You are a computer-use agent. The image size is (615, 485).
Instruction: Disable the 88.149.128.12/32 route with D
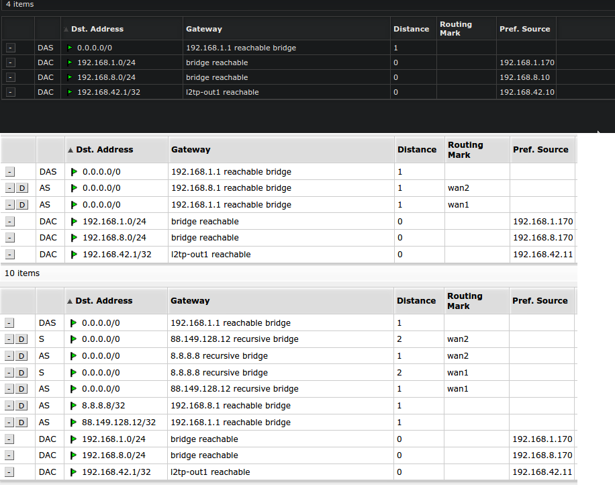21,423
